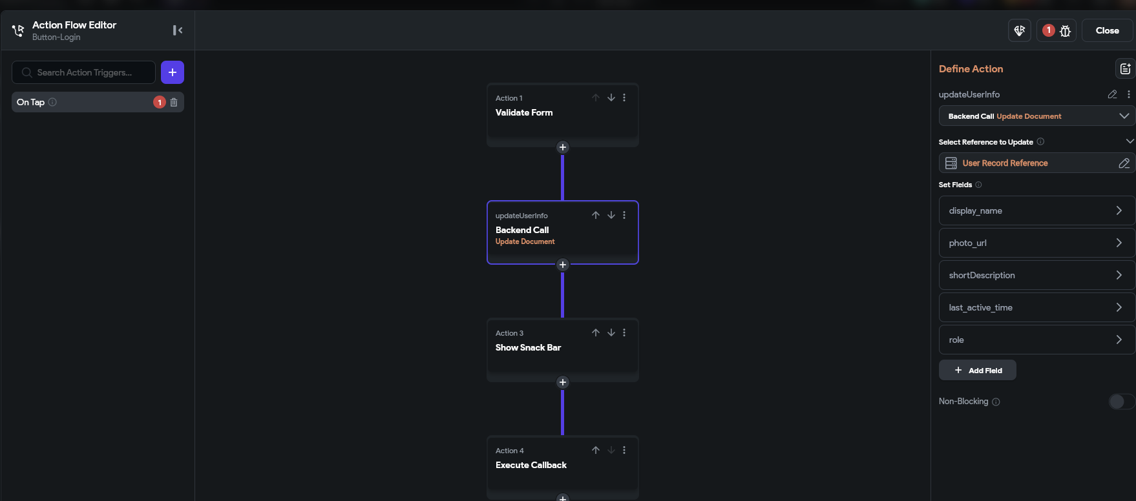The width and height of the screenshot is (1136, 501).
Task: Toggle the Non-Blocking switch
Action: [x=1121, y=402]
